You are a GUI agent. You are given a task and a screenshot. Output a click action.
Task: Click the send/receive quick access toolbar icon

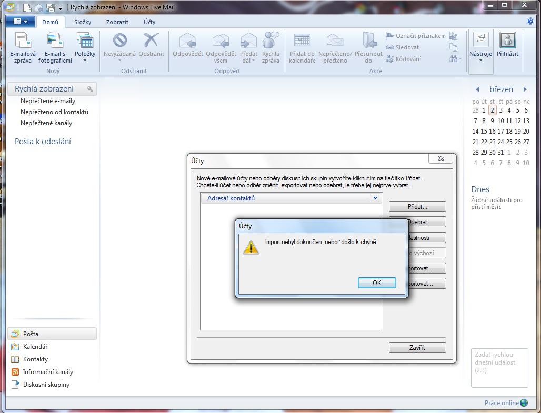(51, 7)
